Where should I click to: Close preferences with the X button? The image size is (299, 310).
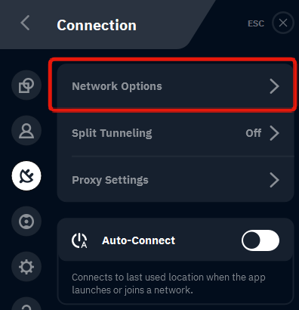[283, 23]
